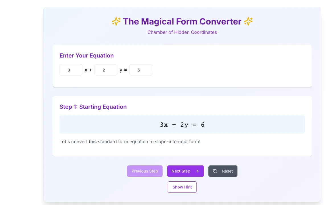Select the y coefficient field containing 2

coord(106,70)
